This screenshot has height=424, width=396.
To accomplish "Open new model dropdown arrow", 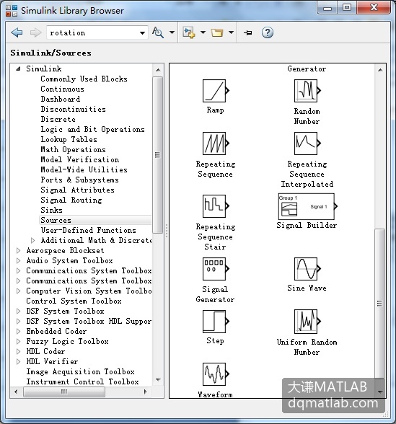I will 203,32.
